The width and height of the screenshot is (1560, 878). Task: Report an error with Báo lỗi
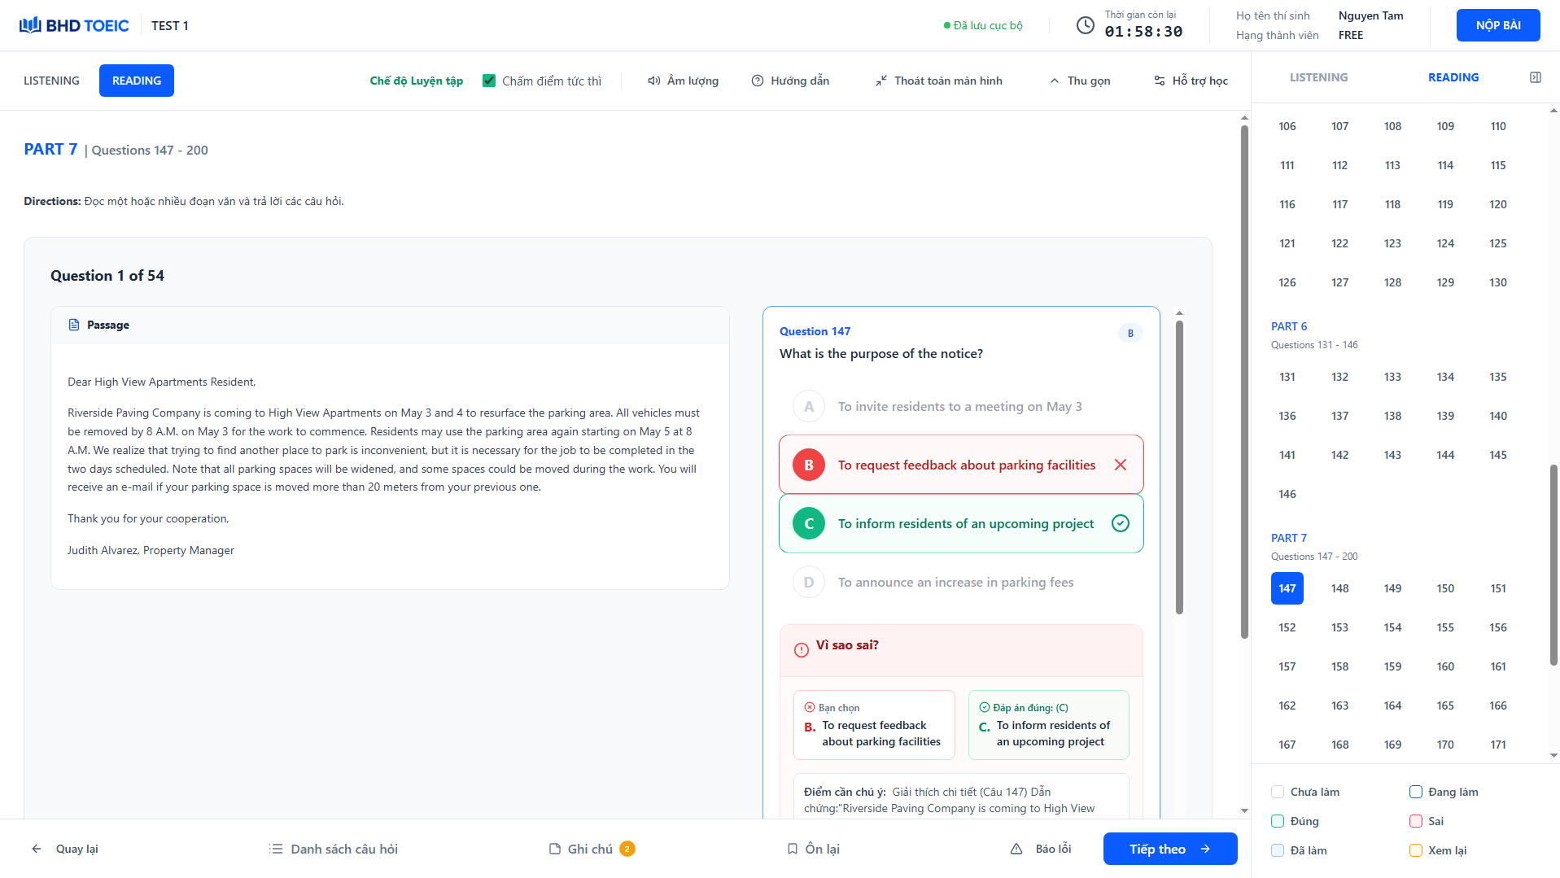[x=1041, y=849]
